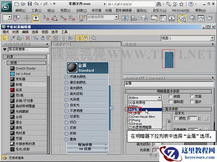Image resolution: width=217 pixels, height=162 pixels.
Task: Click the navigator blue node thumbnail
Action: (169, 59)
